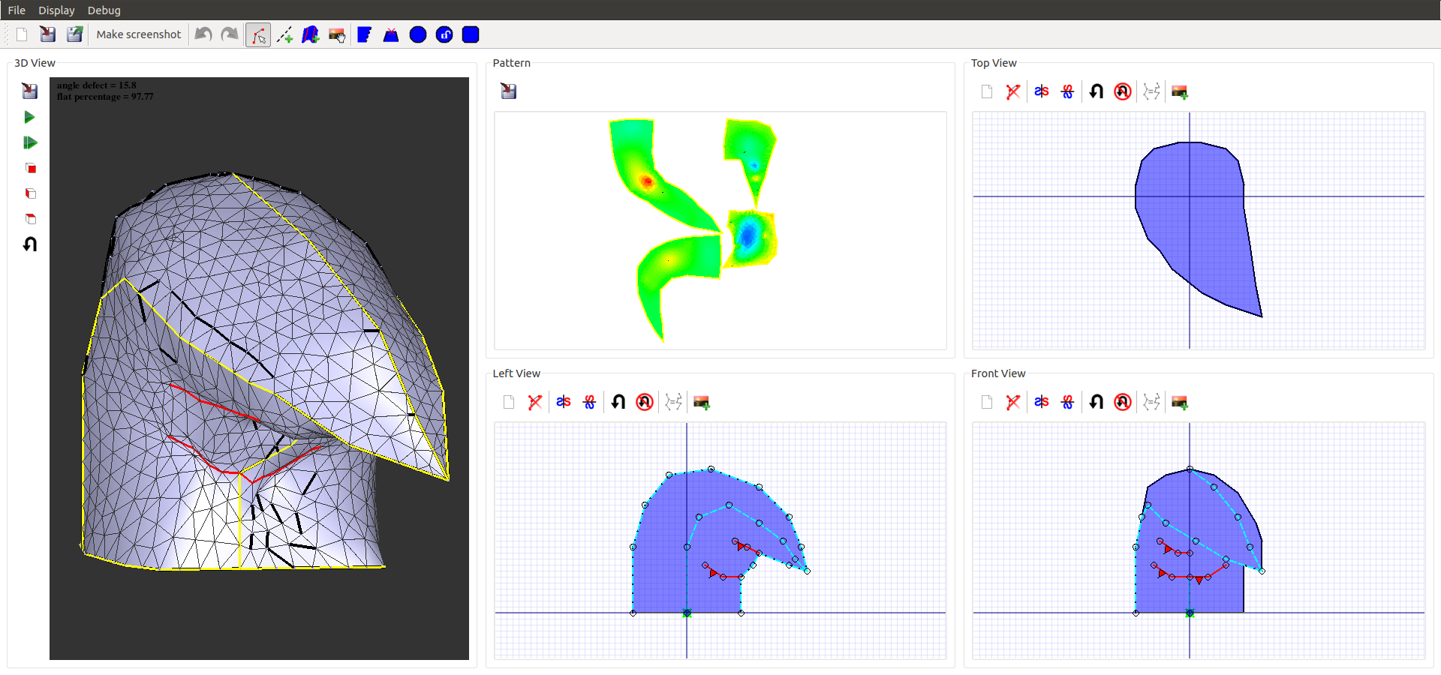This screenshot has height=675, width=1441.
Task: Click horizontal mirror symmetry icon in Top View
Action: point(1067,91)
